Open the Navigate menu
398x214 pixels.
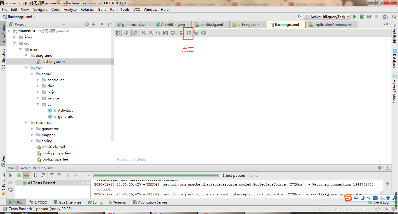click(x=40, y=9)
